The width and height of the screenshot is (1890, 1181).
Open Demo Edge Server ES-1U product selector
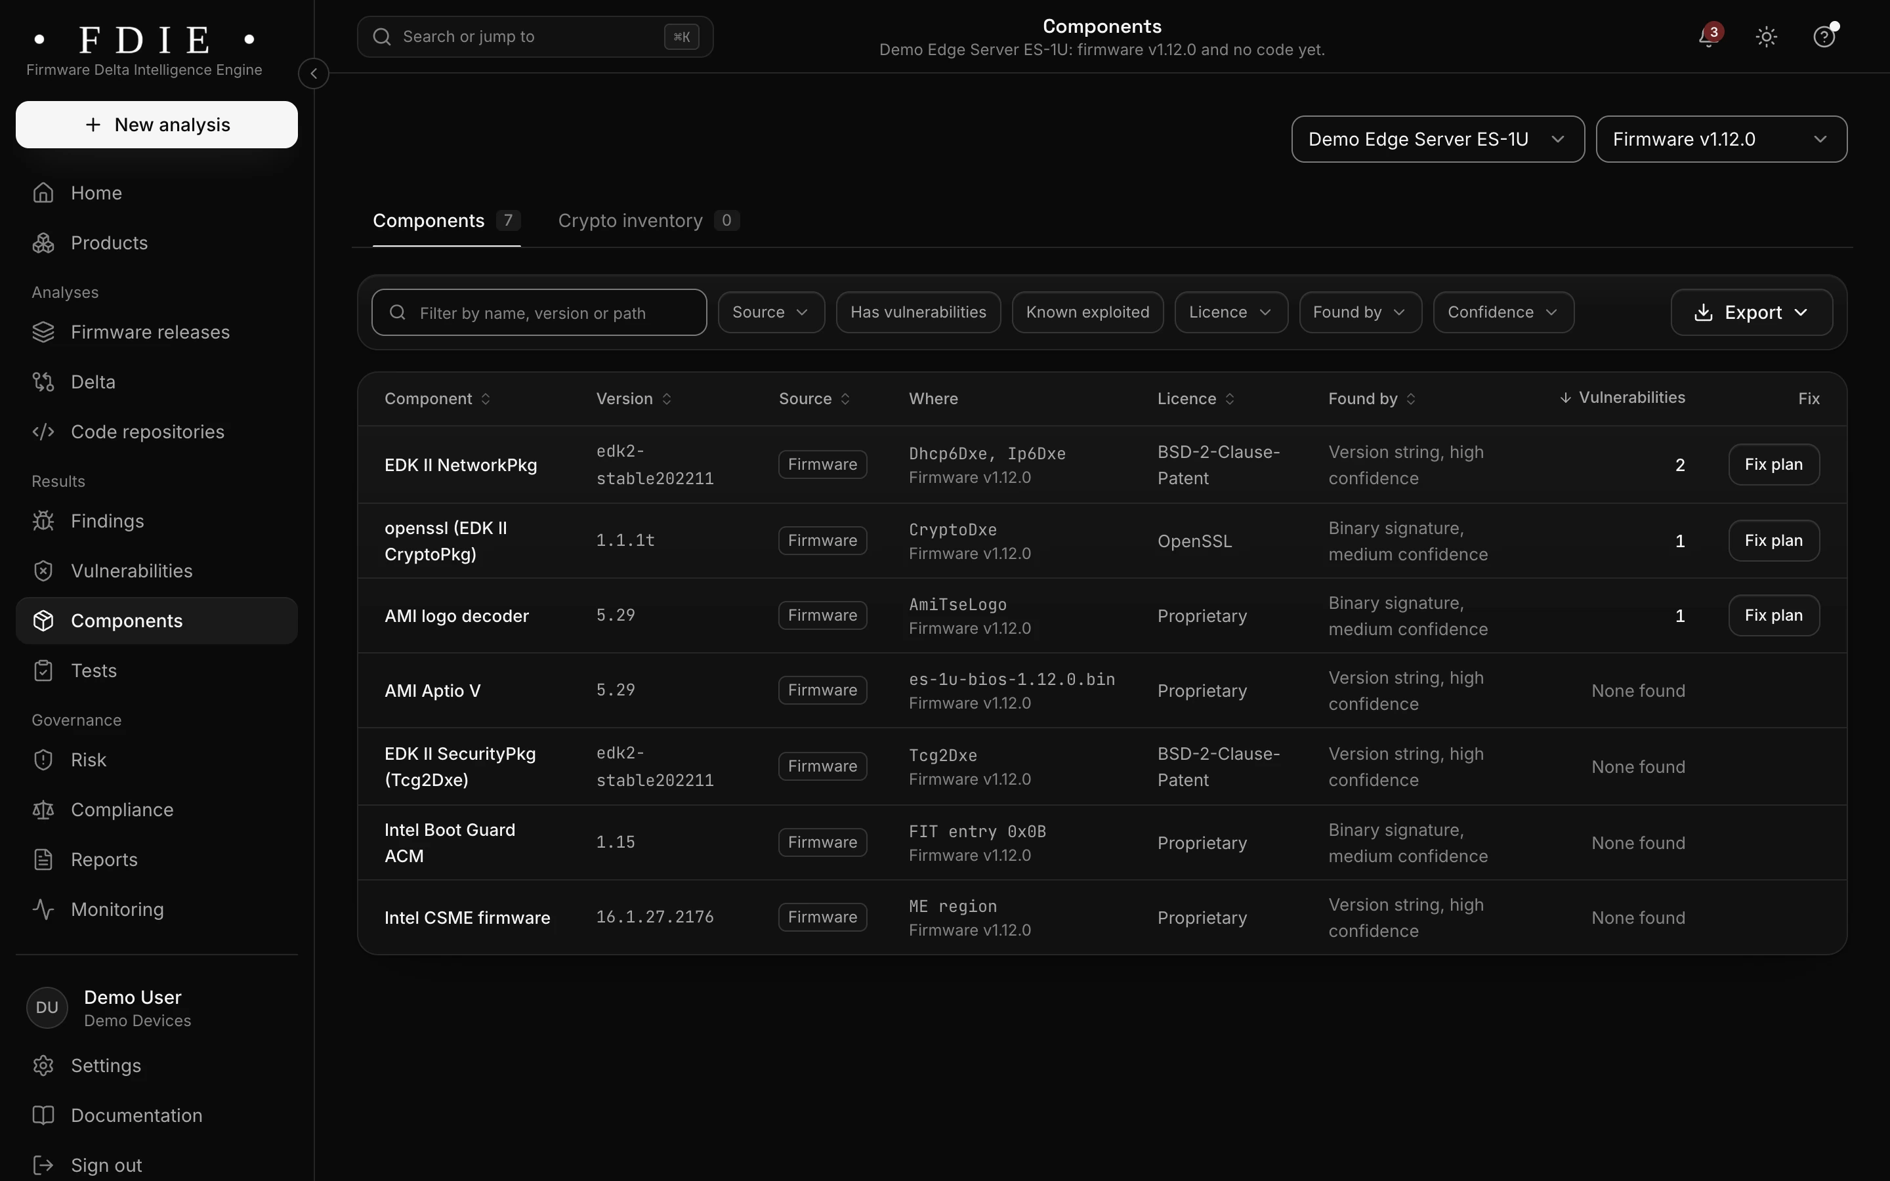pos(1438,139)
